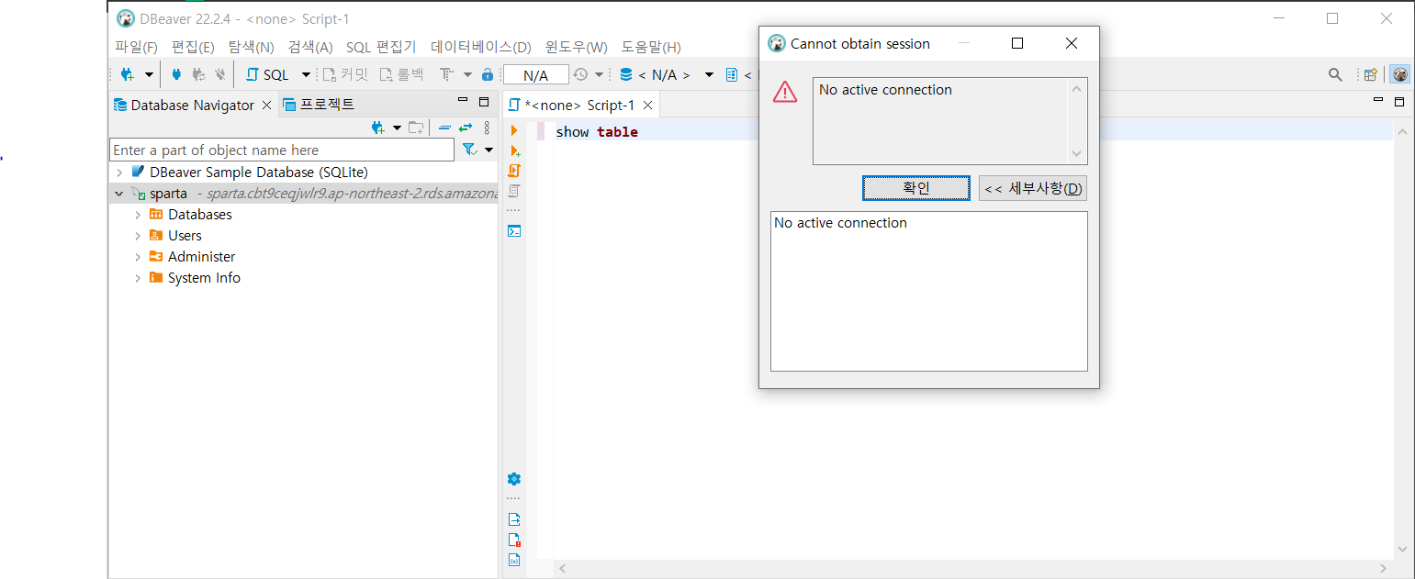Screen dimensions: 1415x579
Task: Open the SQL button dropdown arrow
Action: (x=306, y=74)
